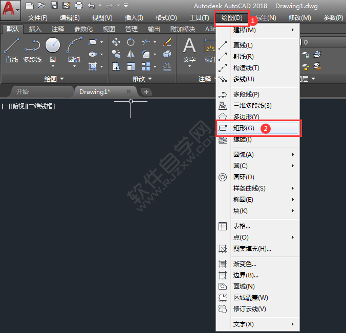This screenshot has height=333, width=346.
Task: Expand the ribbon Draw (绘图) panel flyout
Action: click(54, 79)
